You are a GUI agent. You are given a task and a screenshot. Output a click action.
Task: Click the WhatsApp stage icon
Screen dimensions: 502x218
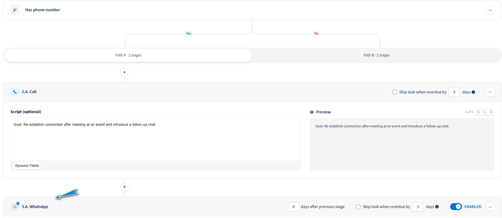[15, 207]
